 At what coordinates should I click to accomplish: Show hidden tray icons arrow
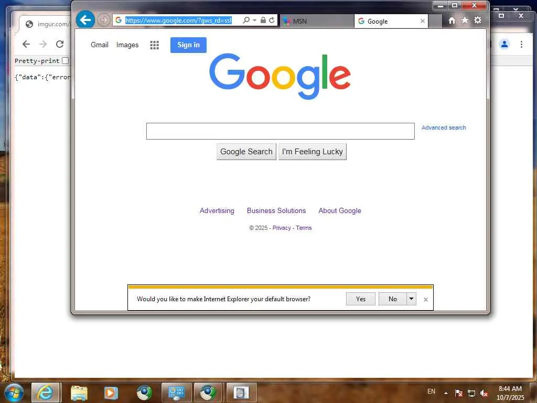(446, 393)
